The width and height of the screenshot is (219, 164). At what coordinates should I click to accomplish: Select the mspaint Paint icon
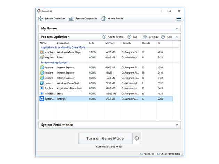click(42, 57)
